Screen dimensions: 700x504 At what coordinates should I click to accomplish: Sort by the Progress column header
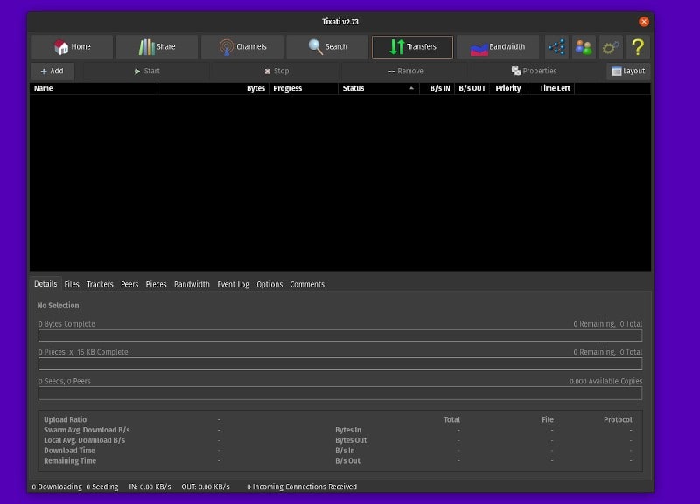[x=304, y=88]
